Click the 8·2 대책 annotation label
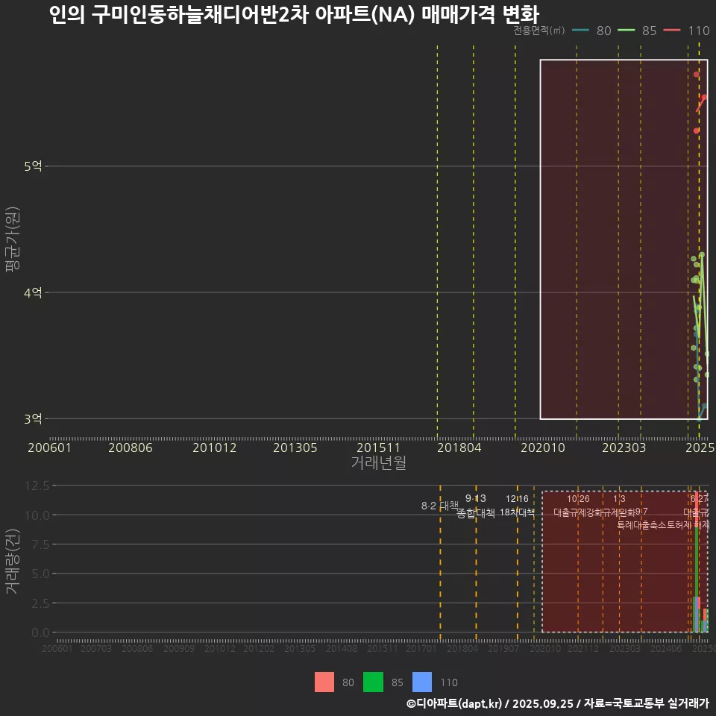 (x=440, y=506)
